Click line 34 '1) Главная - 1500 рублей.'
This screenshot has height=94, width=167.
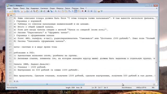[30, 67]
